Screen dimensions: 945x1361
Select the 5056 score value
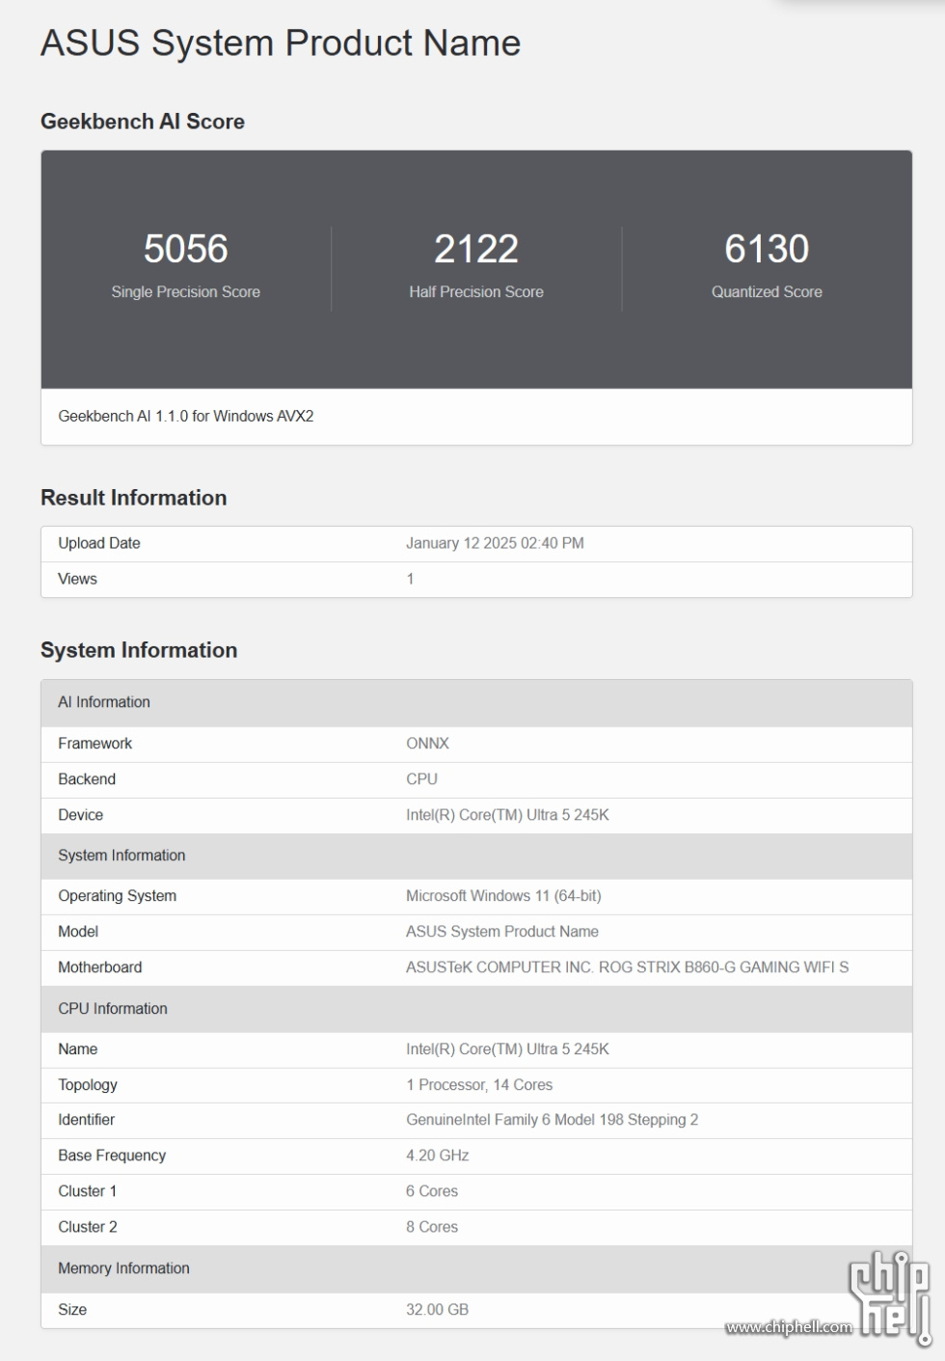click(x=186, y=249)
